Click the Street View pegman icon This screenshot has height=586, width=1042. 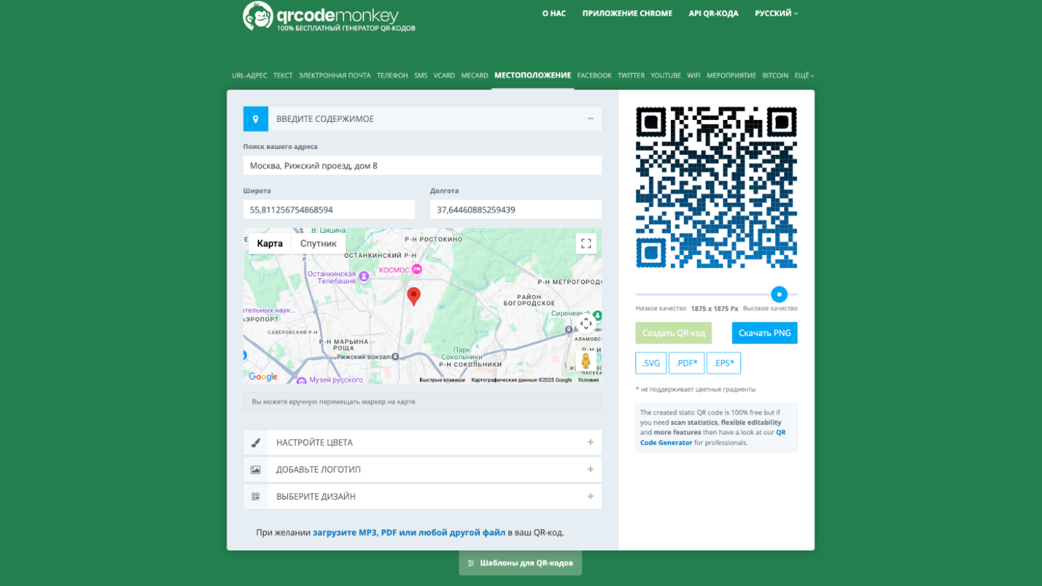(585, 361)
